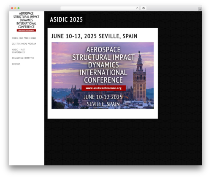
Task: Click the ASIDIC 2025 page title
Action: click(x=66, y=20)
